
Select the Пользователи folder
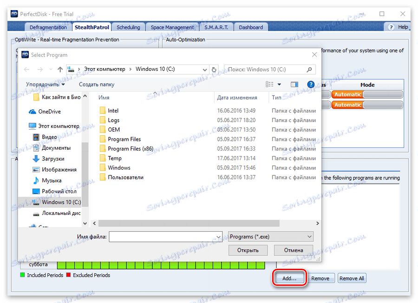(x=125, y=177)
